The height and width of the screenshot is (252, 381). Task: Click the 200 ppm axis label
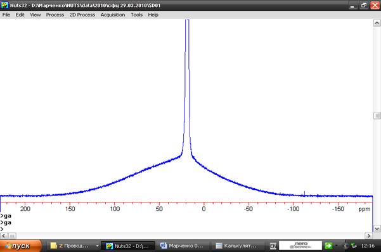25,209
